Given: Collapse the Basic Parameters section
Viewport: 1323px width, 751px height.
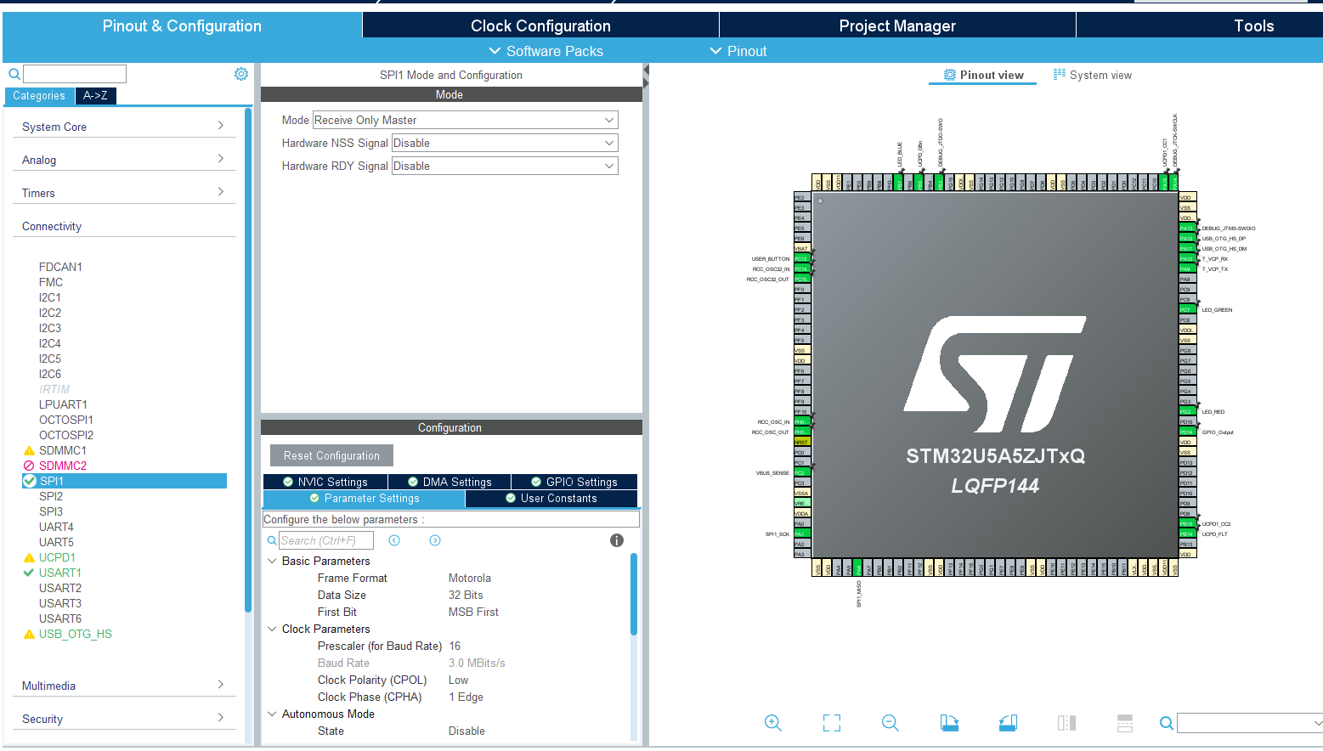Looking at the screenshot, I should tap(272, 561).
